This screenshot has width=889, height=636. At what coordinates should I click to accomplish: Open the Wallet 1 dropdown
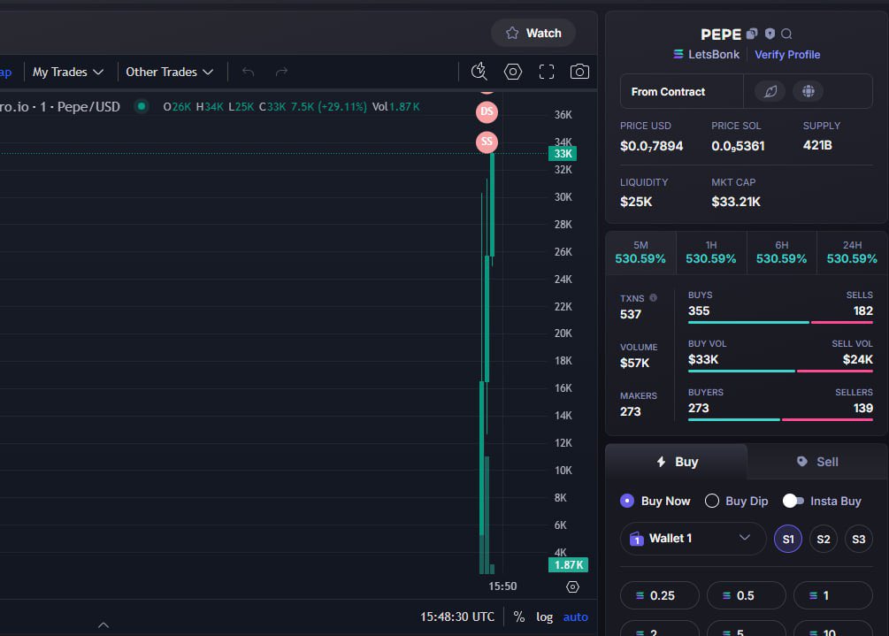[693, 539]
